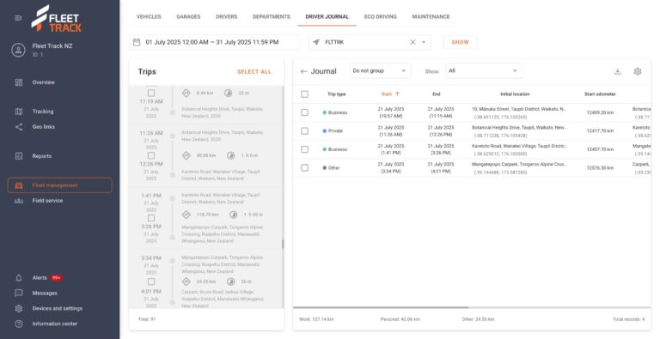Screen dimensions: 660x339
Task: Click the 99+ alerts badge
Action: pos(56,278)
